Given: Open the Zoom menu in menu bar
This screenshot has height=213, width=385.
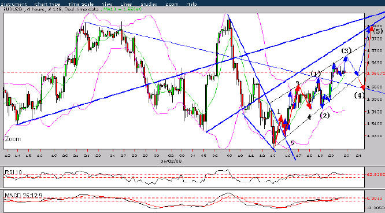Looking at the screenshot, I should click(x=172, y=4).
